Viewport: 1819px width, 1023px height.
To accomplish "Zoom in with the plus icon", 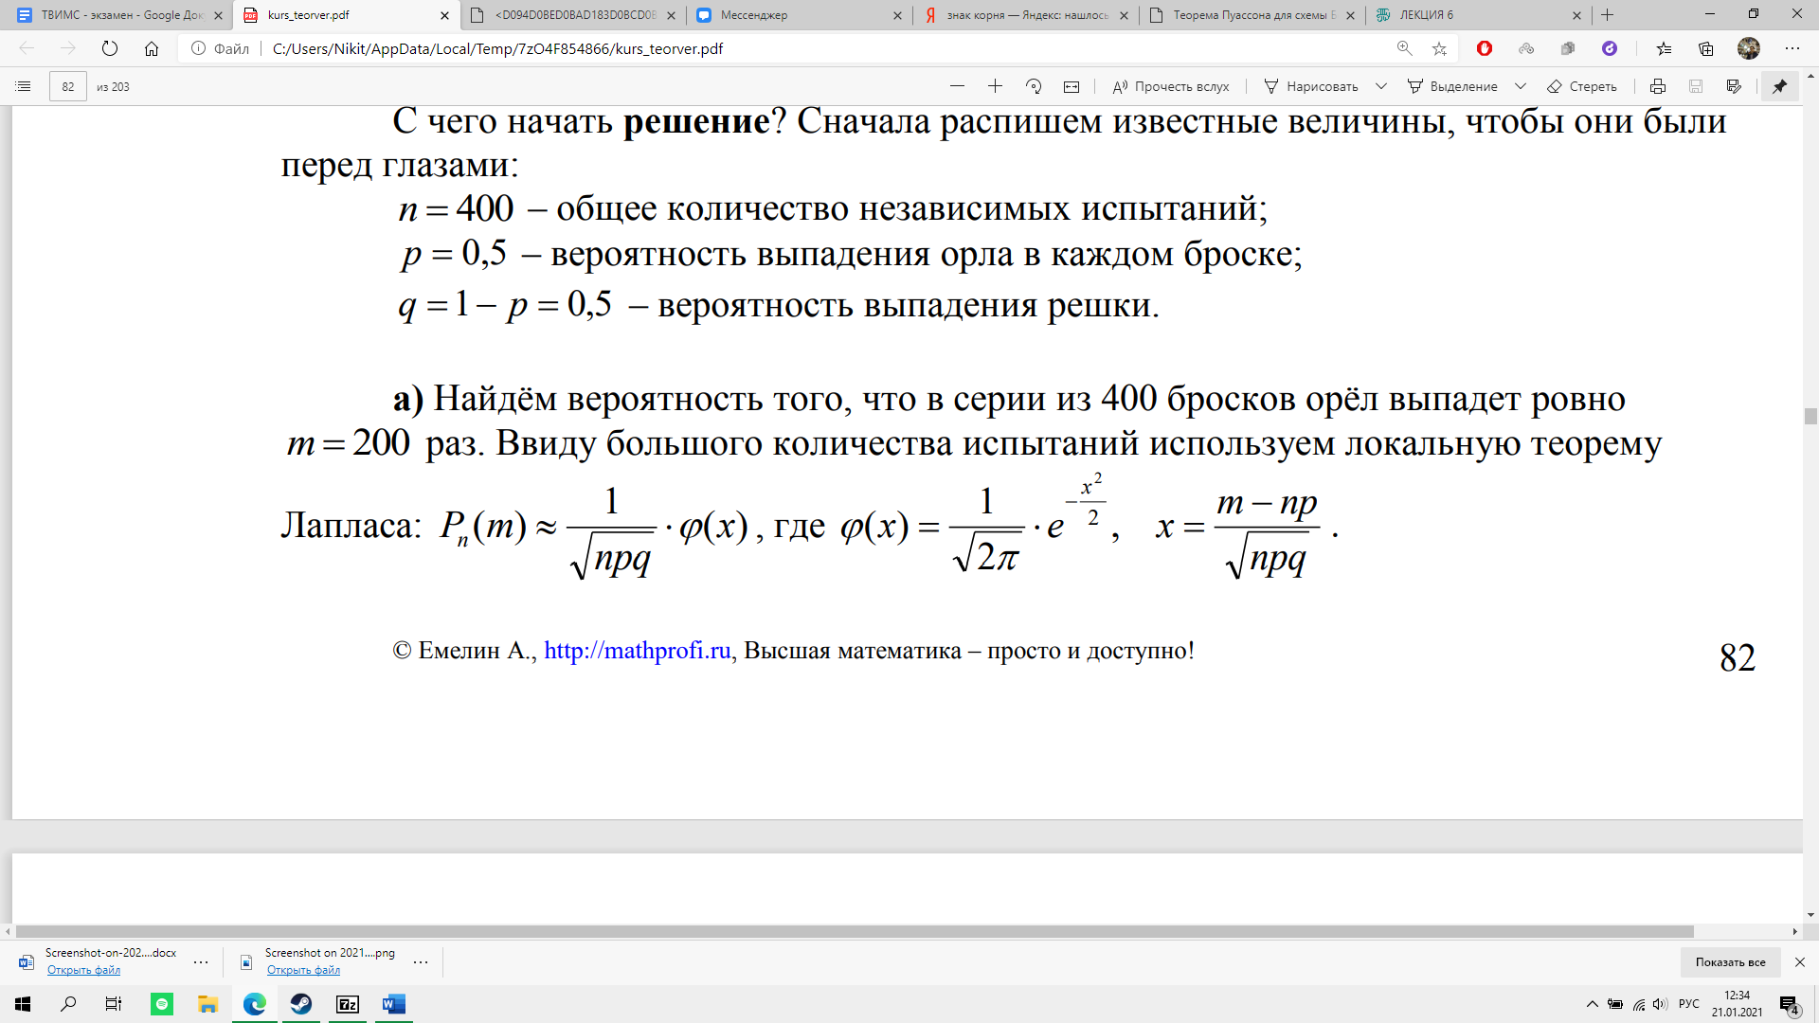I will pyautogui.click(x=995, y=86).
